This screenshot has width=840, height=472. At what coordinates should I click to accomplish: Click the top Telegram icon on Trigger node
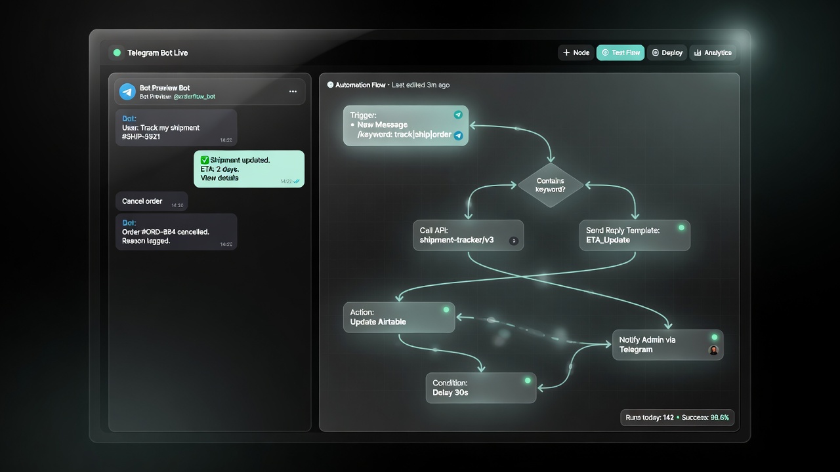(x=458, y=115)
